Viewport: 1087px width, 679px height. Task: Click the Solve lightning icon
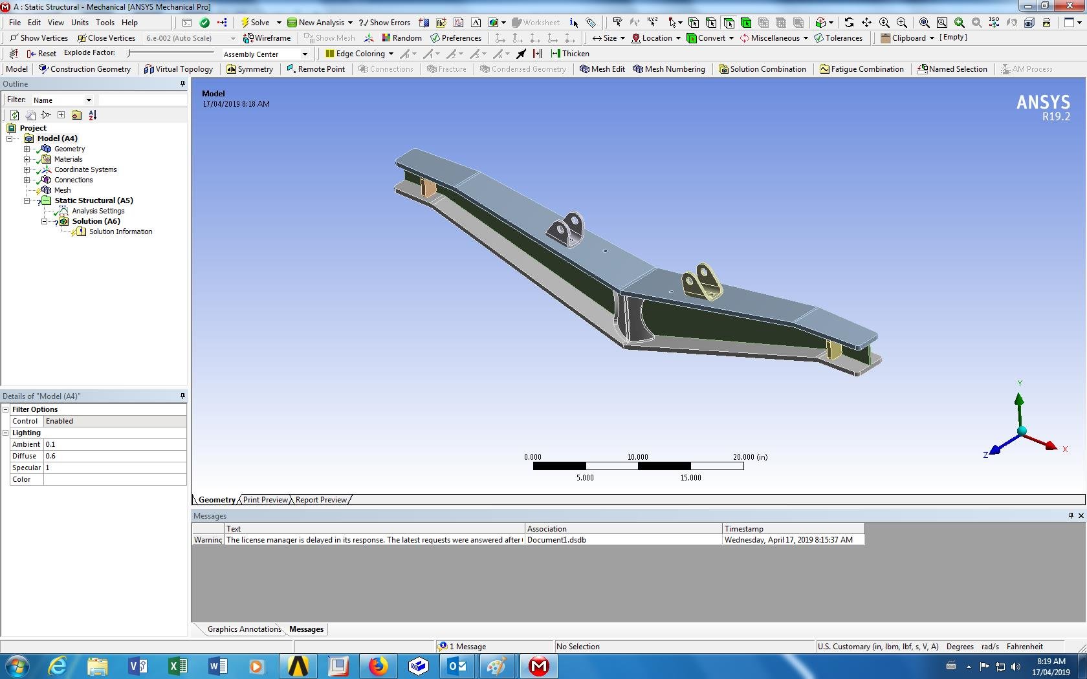[245, 22]
